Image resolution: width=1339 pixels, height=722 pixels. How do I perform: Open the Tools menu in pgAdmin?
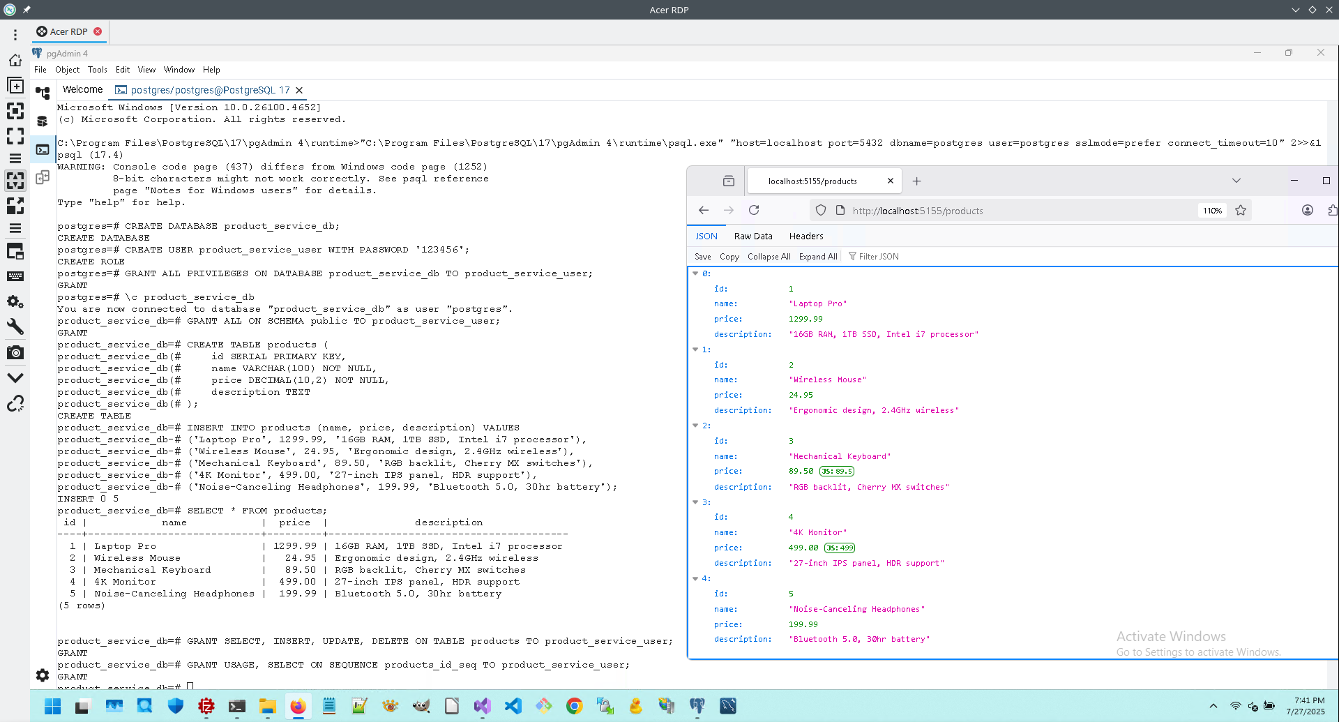(x=98, y=70)
